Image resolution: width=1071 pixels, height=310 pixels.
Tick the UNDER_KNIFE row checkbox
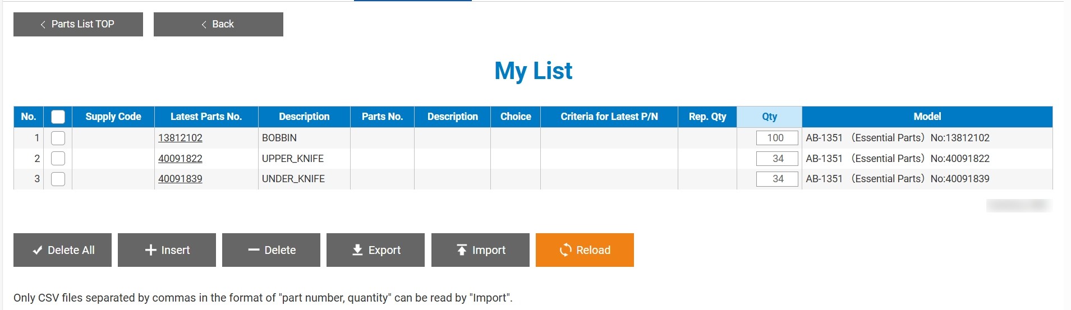58,179
